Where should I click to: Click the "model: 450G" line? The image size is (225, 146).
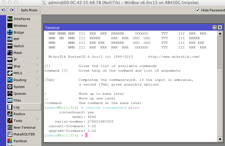click(84, 117)
